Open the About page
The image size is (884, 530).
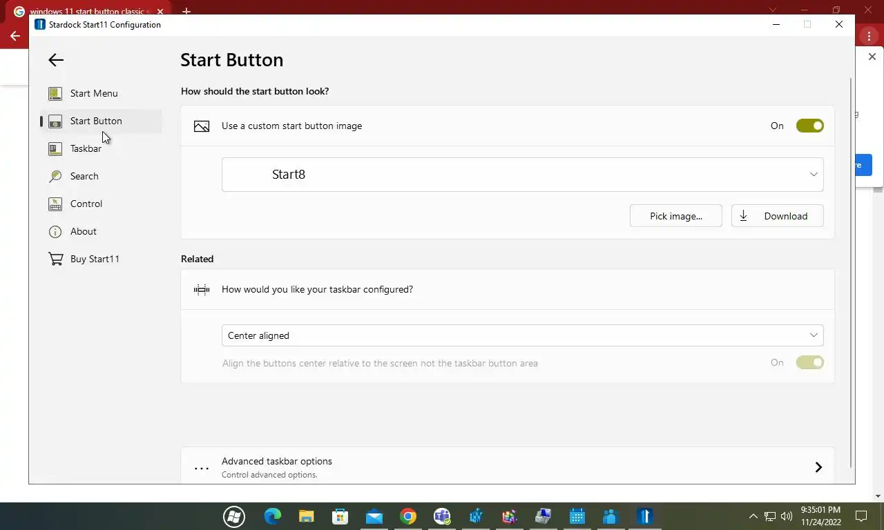[x=101, y=231]
